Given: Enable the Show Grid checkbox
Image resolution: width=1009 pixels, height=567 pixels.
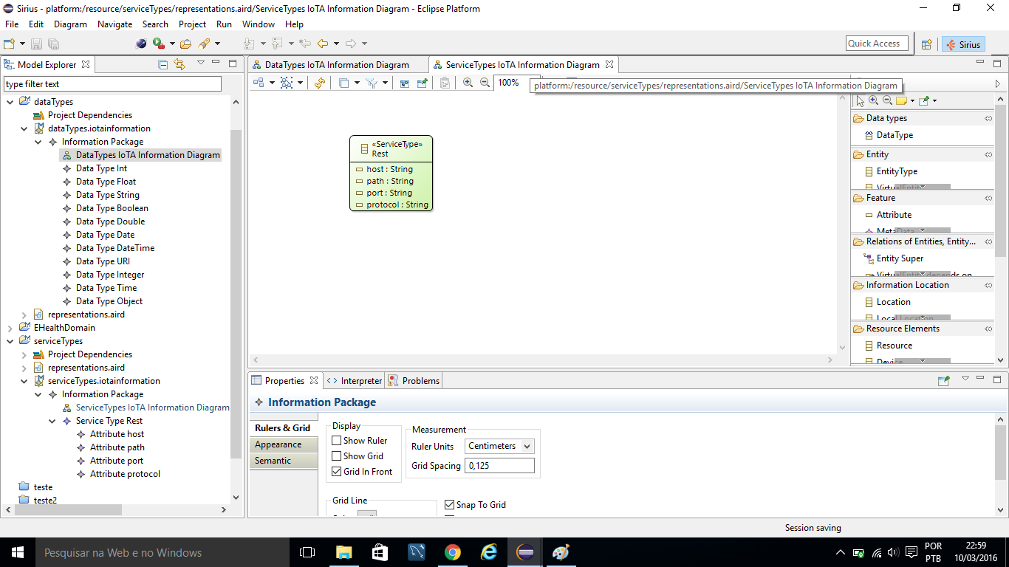Looking at the screenshot, I should (x=337, y=456).
